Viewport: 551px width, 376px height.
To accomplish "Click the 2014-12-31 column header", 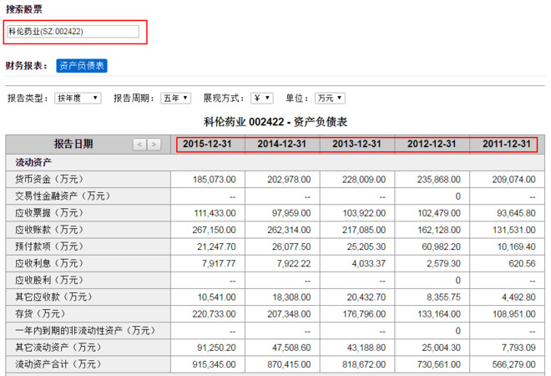I will pos(282,144).
